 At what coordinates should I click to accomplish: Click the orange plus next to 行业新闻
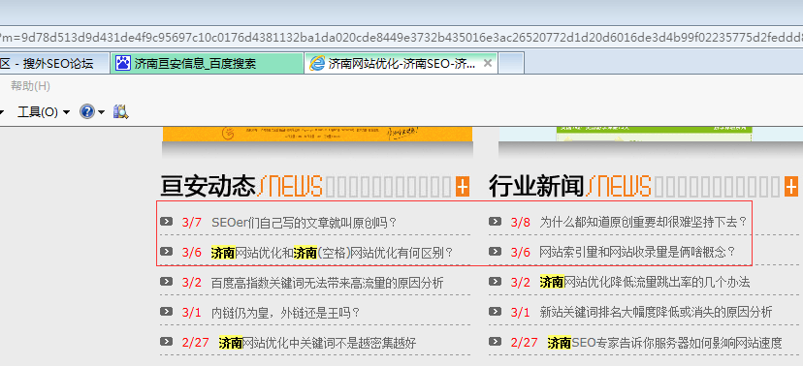click(791, 187)
